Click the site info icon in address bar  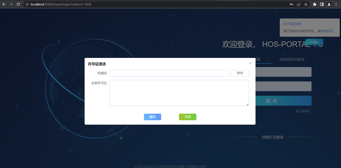27,4
